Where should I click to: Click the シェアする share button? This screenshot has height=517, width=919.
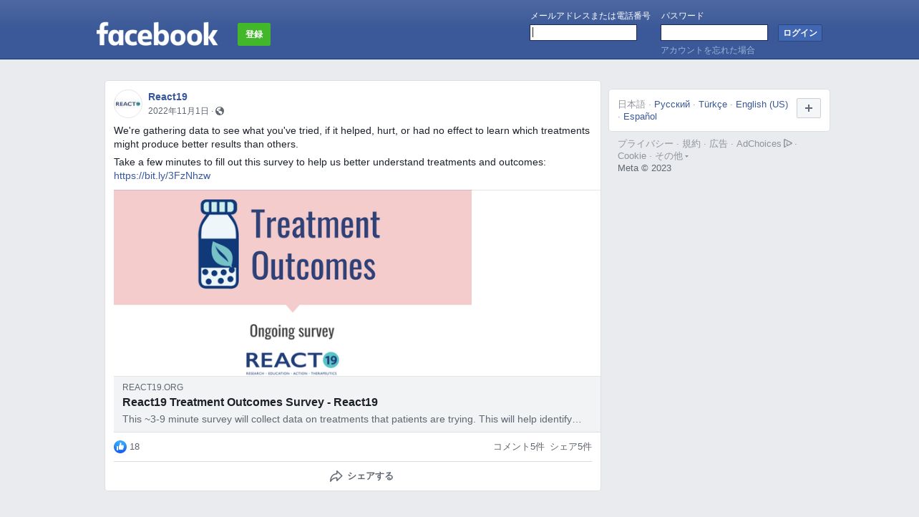[361, 476]
